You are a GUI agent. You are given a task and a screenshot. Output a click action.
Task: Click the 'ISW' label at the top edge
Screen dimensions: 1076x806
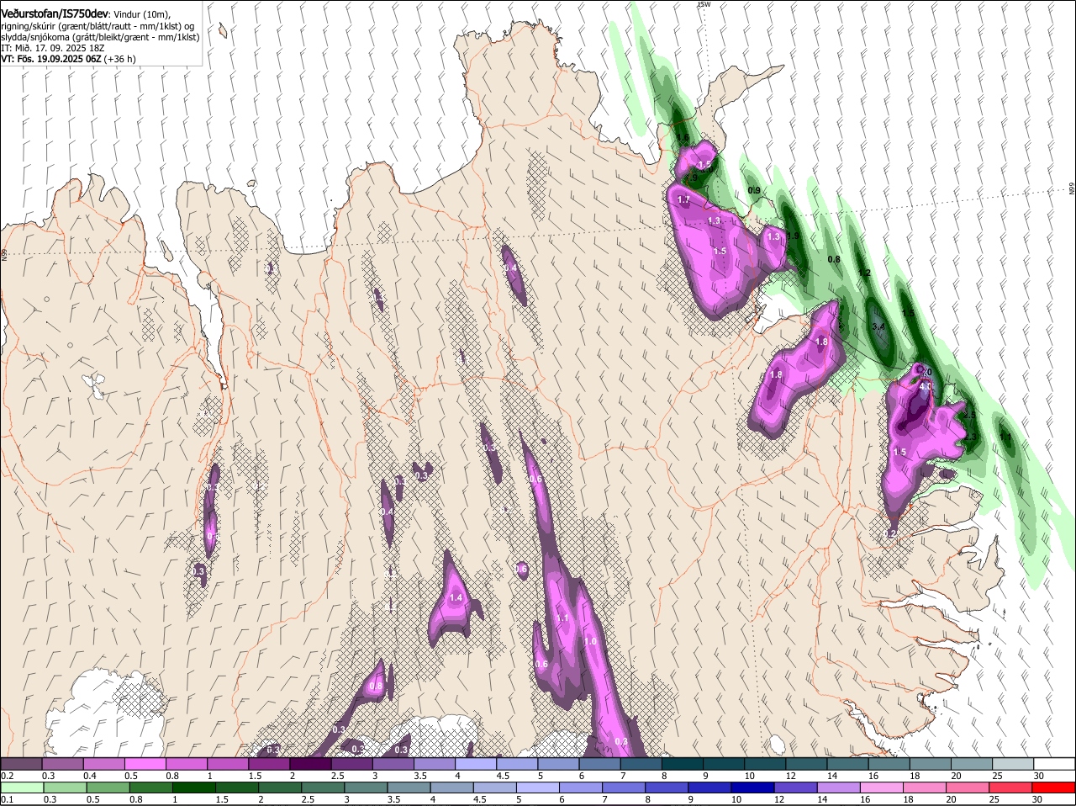coord(704,5)
